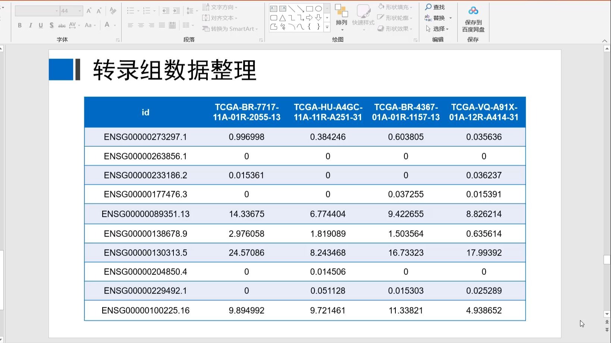Screen dimensions: 611x343
Task: Open 排列 arrange dropdown
Action: tap(341, 18)
